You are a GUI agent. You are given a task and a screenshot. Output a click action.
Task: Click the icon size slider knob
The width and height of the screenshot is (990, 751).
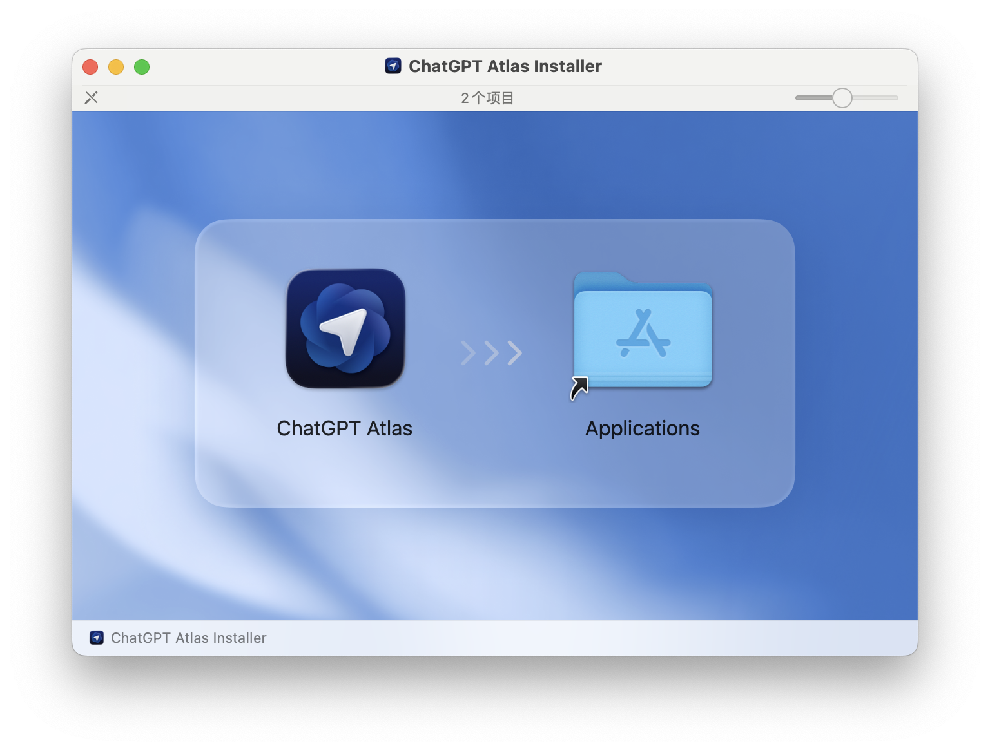point(842,98)
